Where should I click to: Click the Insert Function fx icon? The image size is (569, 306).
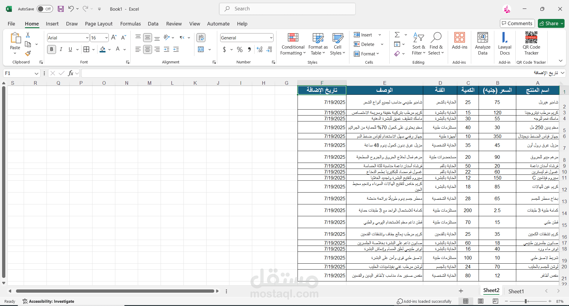[x=71, y=73]
